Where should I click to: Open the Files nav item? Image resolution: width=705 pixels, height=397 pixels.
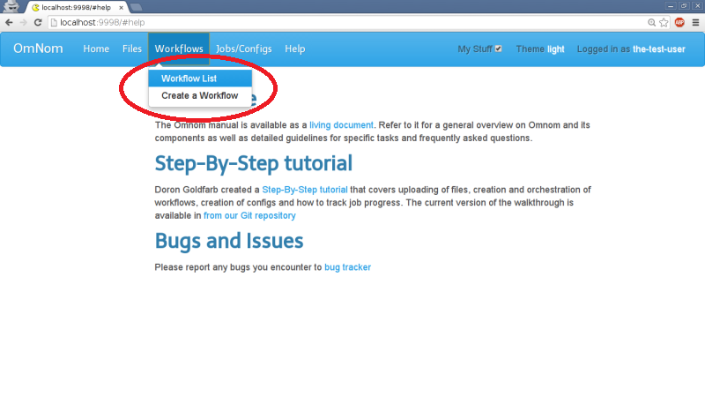point(131,49)
